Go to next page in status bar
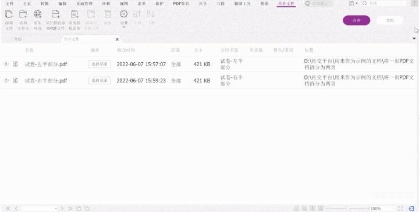 point(62,209)
